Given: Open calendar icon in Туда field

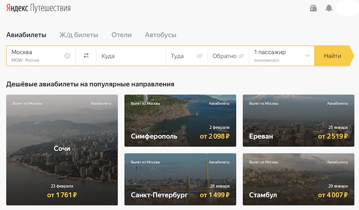Looking at the screenshot, I should (199, 56).
